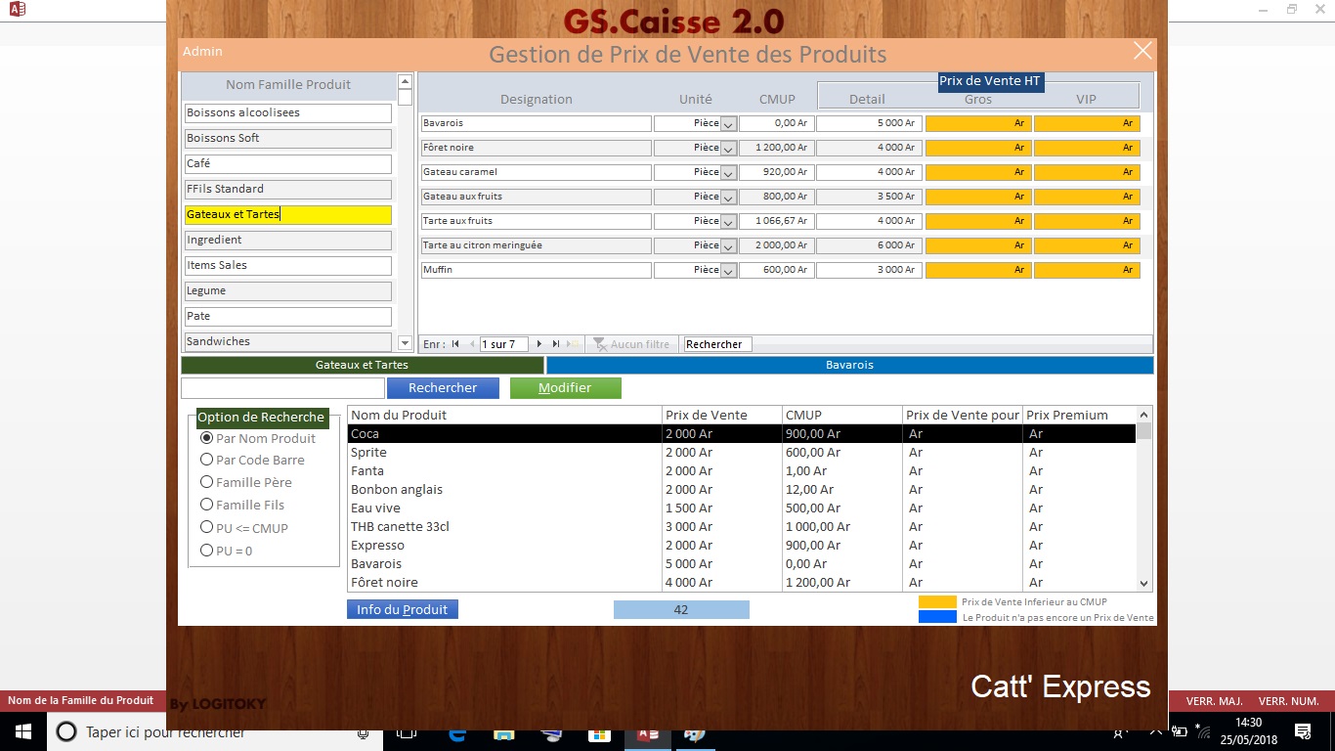Close the Gestion de Prix window X
The image size is (1335, 751).
pos(1141,52)
